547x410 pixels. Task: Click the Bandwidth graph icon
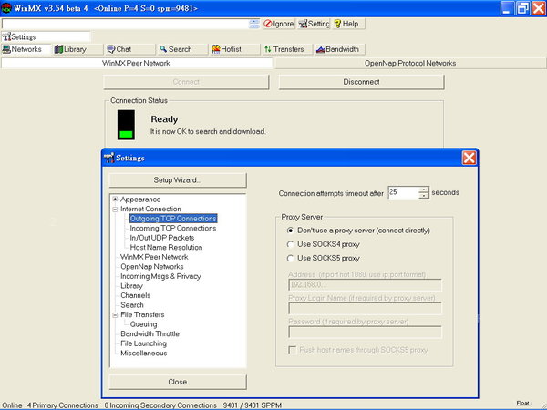coord(320,49)
